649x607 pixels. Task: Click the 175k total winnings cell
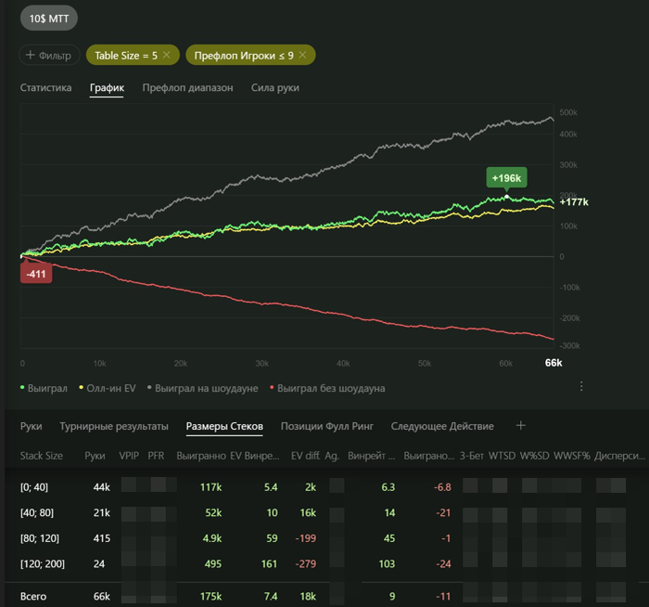click(x=210, y=596)
